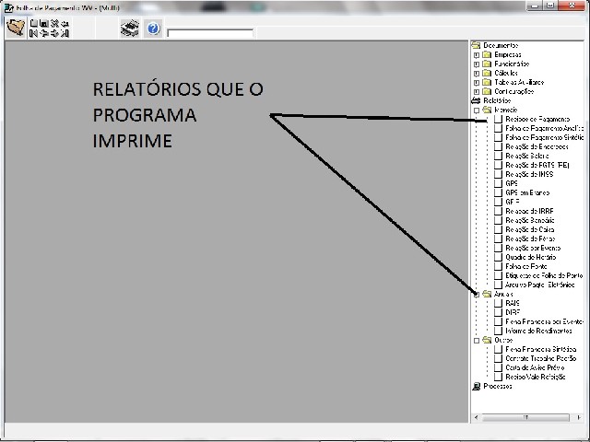Select the GPS report item

pyautogui.click(x=512, y=183)
